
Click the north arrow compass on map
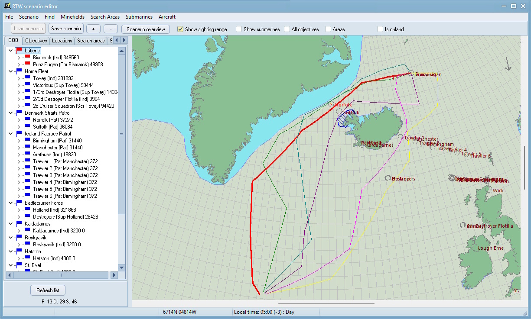(x=508, y=64)
